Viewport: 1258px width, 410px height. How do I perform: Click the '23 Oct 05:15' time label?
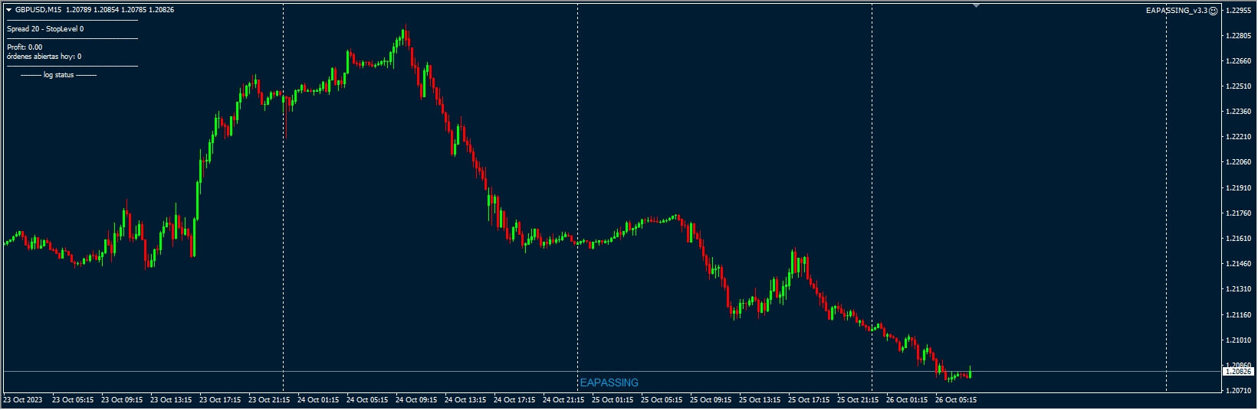pos(73,399)
